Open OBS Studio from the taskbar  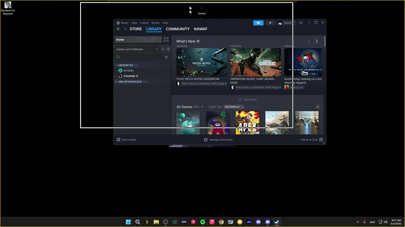[165, 222]
